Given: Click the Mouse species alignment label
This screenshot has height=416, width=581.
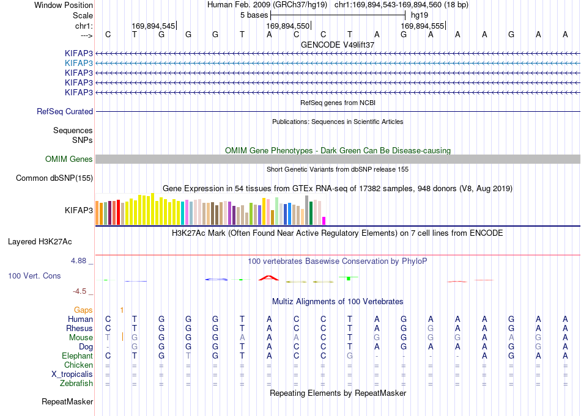Looking at the screenshot, I should pos(81,338).
